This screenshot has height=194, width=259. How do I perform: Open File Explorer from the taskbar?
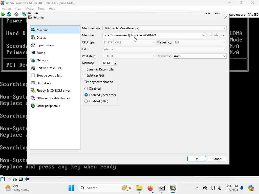[x=139, y=188]
